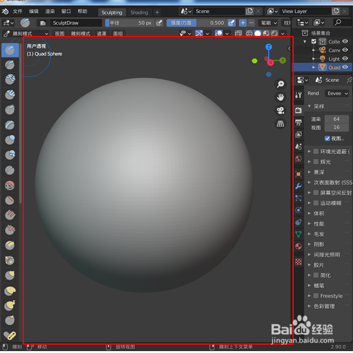The height and width of the screenshot is (353, 353).
Task: Enable the 环境光遮蔽 checkbox
Action: click(x=316, y=151)
